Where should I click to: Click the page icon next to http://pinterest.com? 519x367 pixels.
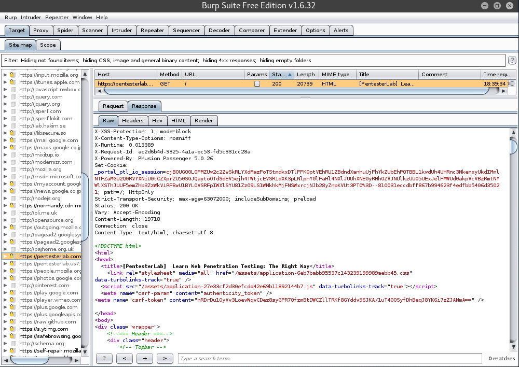click(13, 285)
